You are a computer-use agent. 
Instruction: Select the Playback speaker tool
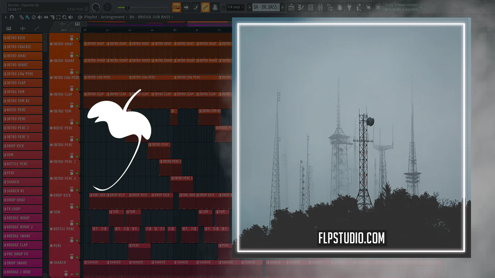(70, 17)
